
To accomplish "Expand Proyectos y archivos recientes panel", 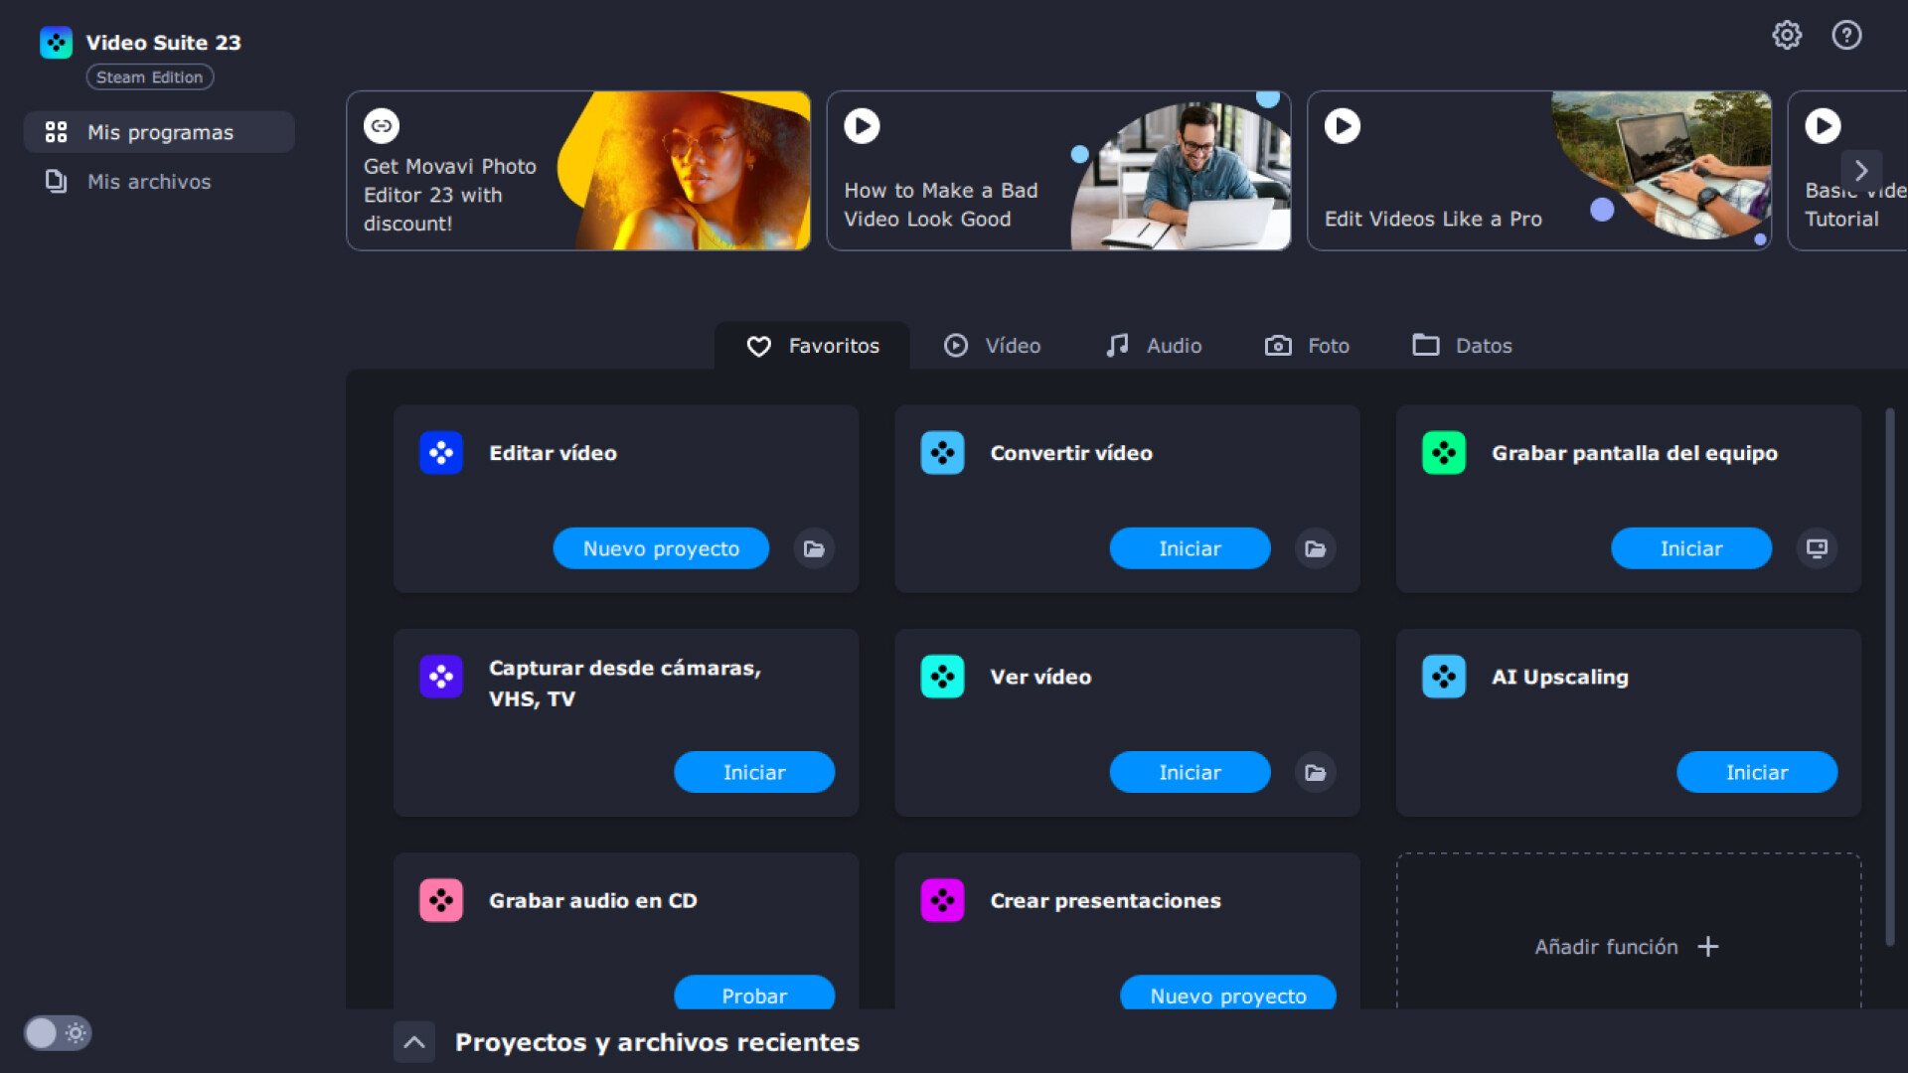I will (414, 1042).
